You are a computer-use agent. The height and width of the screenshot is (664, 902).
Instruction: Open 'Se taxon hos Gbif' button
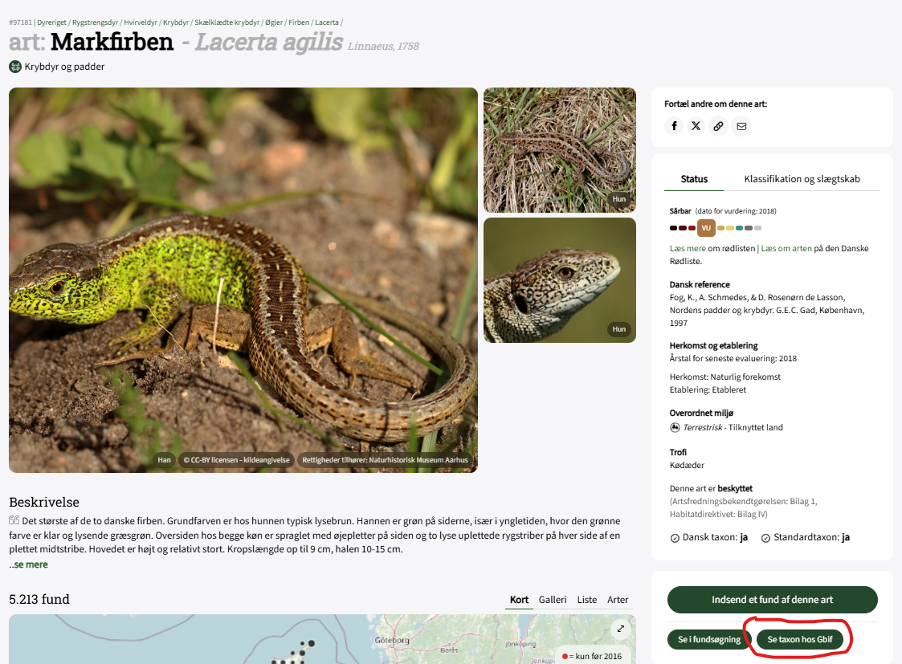coord(800,639)
